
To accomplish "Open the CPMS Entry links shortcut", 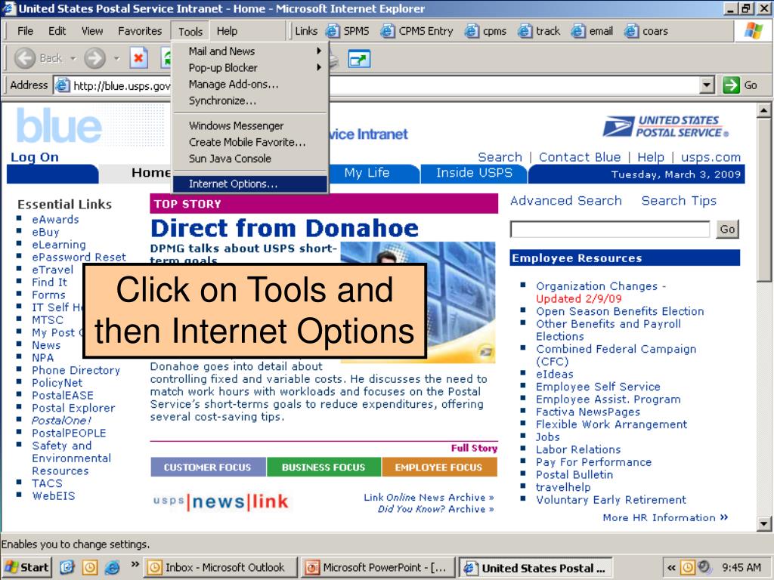I will click(x=416, y=31).
